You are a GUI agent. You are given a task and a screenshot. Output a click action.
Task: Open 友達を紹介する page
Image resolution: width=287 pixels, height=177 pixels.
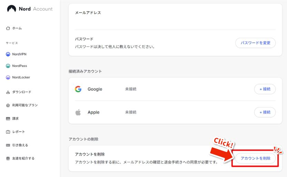pos(23,158)
